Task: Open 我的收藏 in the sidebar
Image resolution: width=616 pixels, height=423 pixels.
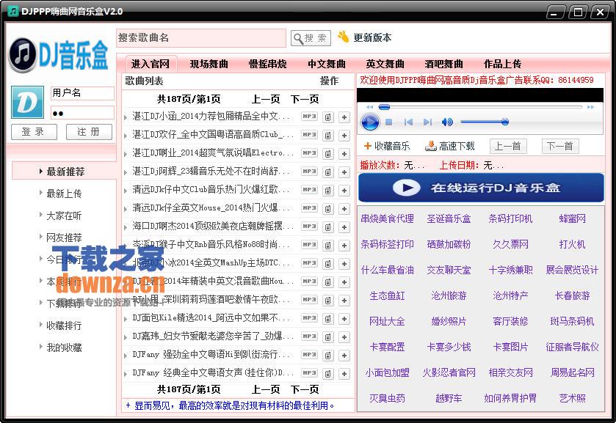Action: [64, 347]
